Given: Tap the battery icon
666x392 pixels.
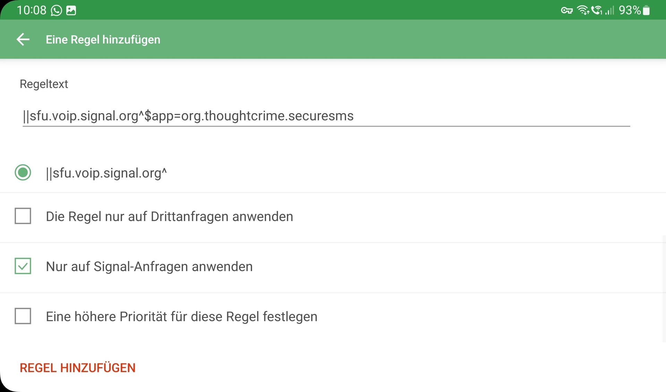Looking at the screenshot, I should (646, 10).
